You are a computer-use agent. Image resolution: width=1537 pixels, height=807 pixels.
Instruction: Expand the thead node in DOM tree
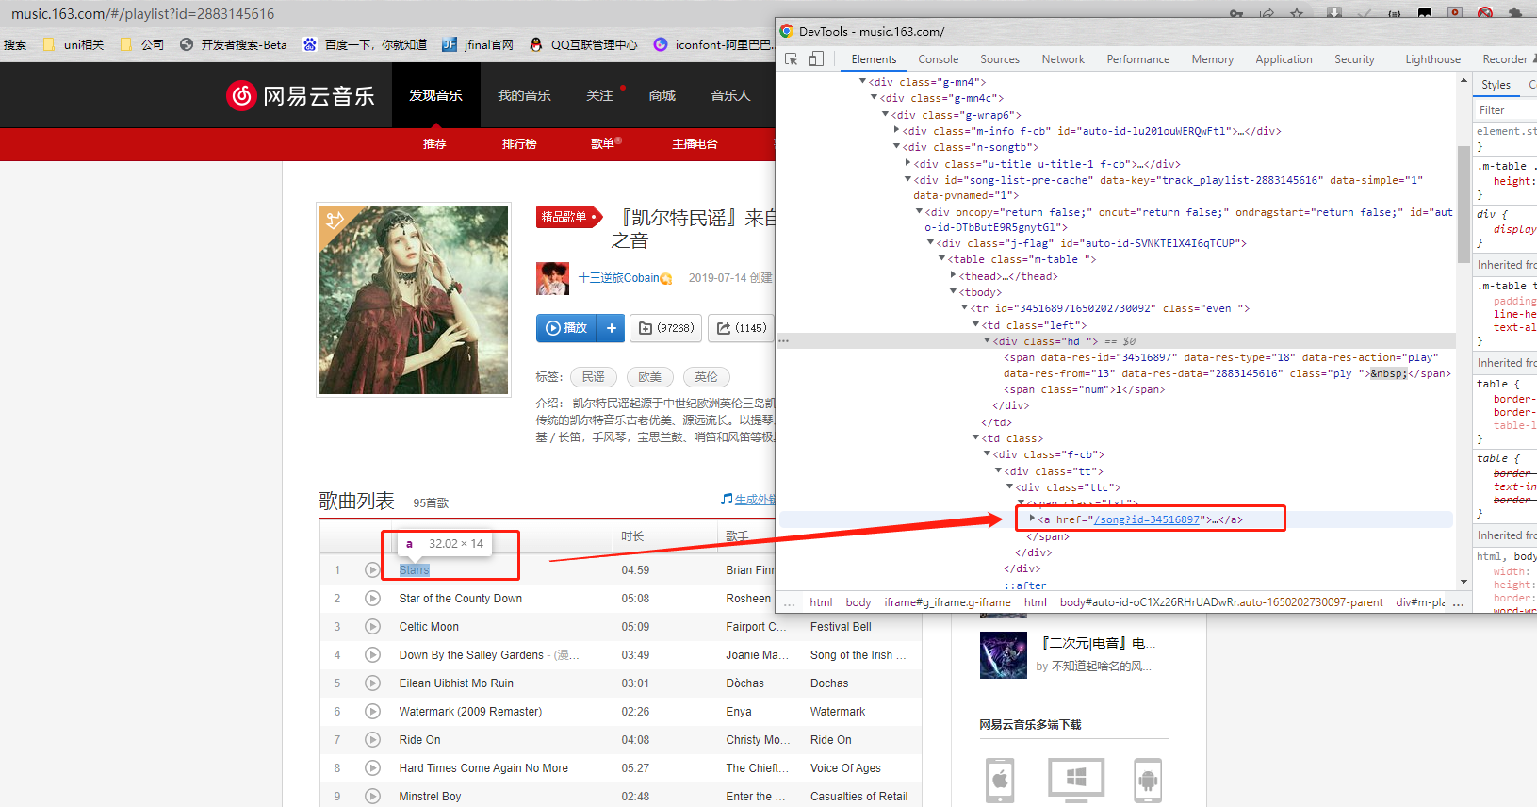click(x=953, y=276)
